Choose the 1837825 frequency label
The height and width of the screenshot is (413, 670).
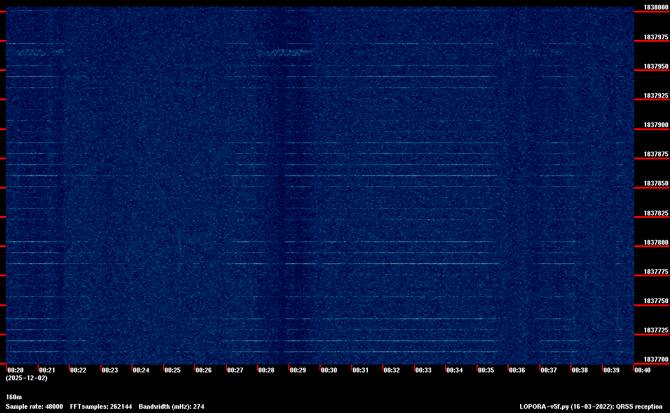tap(656, 213)
